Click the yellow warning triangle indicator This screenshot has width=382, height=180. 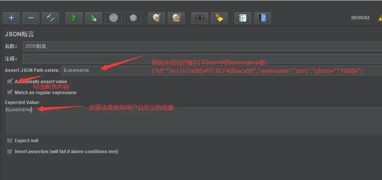click(x=380, y=18)
